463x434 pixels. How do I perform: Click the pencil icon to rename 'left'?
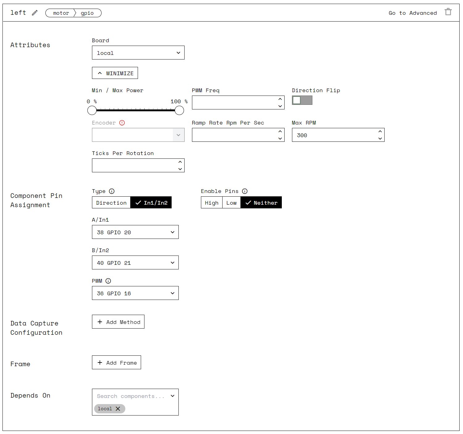pos(34,12)
